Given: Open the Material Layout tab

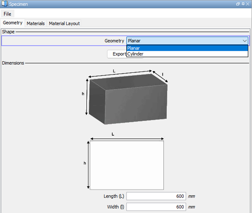Looking at the screenshot, I should [64, 23].
